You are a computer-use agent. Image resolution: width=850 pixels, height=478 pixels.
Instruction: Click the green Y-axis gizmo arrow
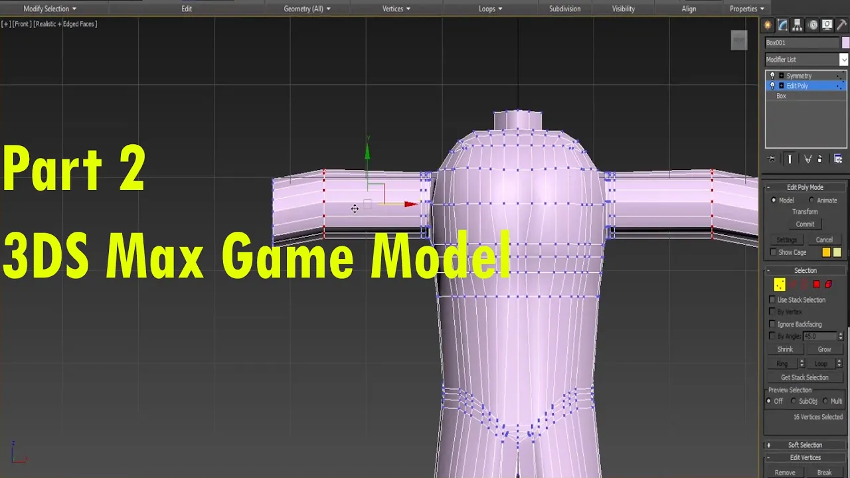click(367, 151)
